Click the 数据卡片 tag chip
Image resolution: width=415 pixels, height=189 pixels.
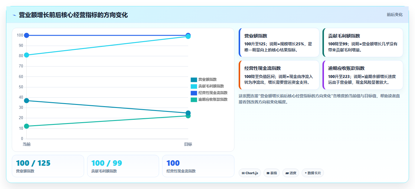tap(313, 173)
